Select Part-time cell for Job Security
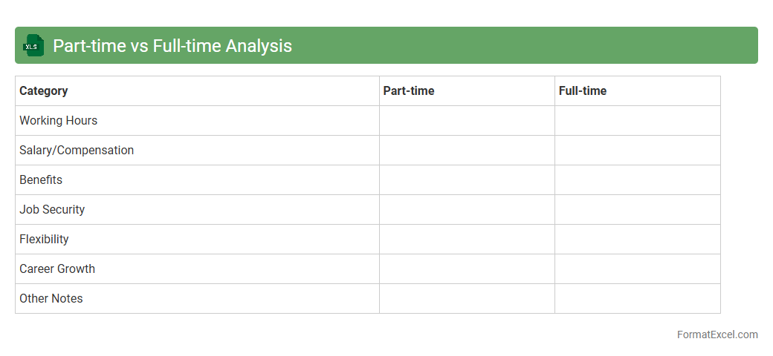This screenshot has width=773, height=356. point(467,210)
